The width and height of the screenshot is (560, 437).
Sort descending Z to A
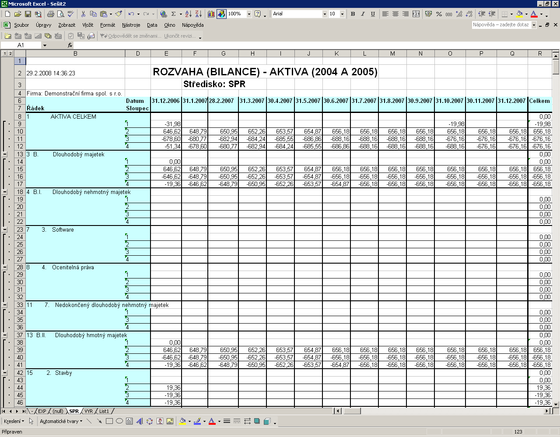pos(198,14)
